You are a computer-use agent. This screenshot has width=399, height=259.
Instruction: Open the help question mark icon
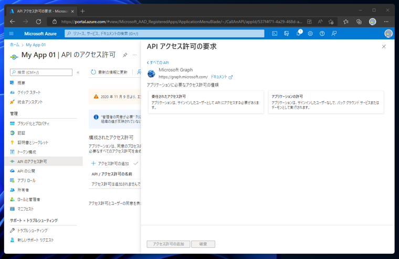pos(322,34)
